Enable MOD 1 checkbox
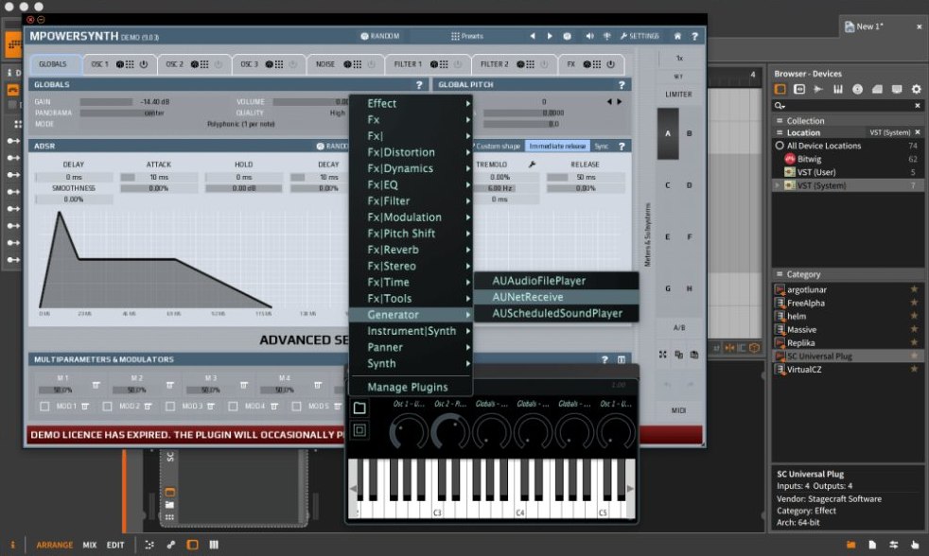The height and width of the screenshot is (556, 929). pyautogui.click(x=44, y=407)
